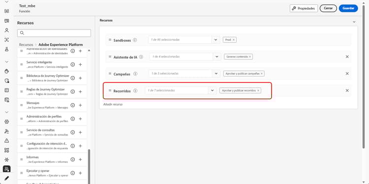Screen dimensions: 369x184
Task: Remove the Recorridos resource row
Action: (x=347, y=91)
